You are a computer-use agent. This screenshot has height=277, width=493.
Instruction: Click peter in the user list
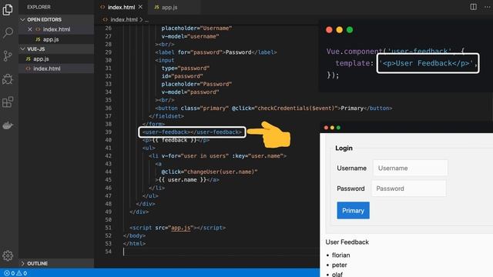coord(340,265)
